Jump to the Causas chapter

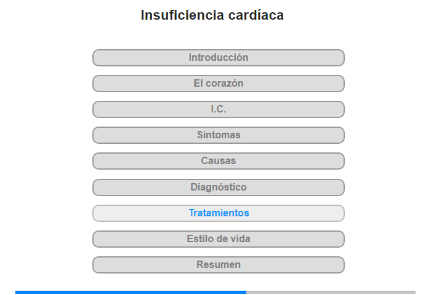pyautogui.click(x=218, y=161)
